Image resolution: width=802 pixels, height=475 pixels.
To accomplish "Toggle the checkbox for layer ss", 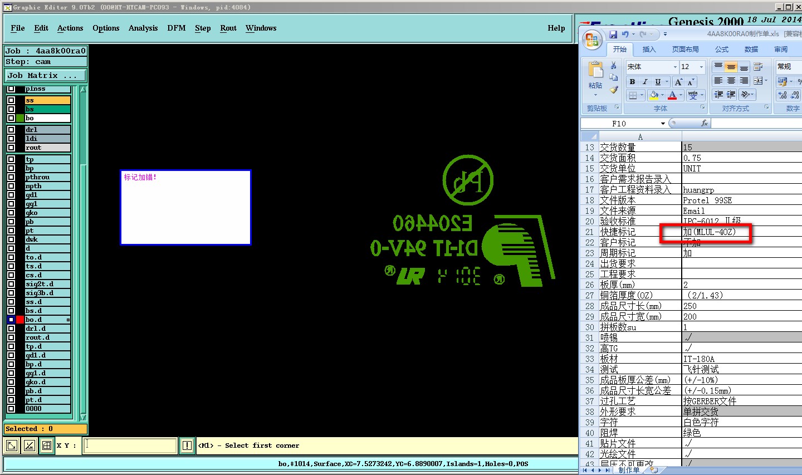I will tap(11, 100).
